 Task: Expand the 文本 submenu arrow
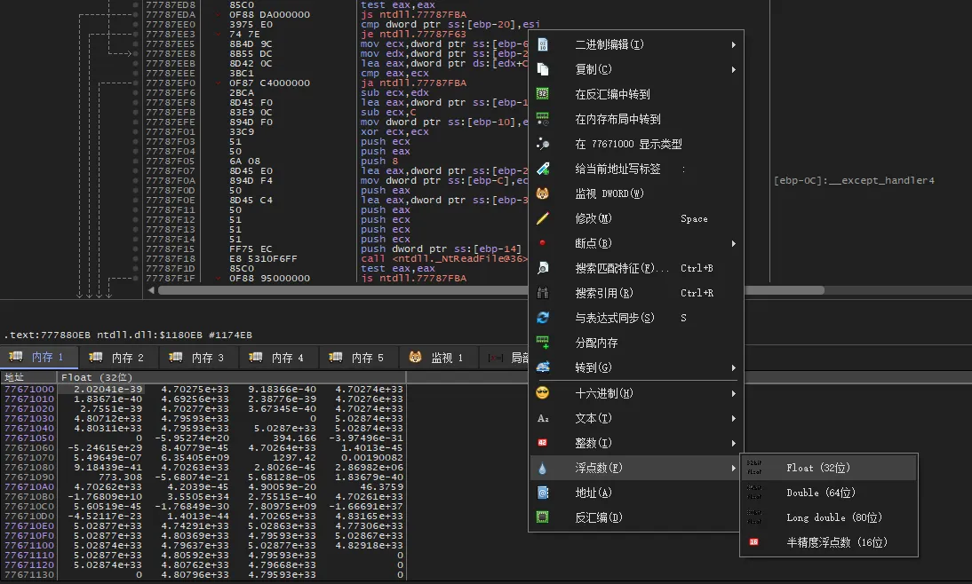(x=733, y=418)
